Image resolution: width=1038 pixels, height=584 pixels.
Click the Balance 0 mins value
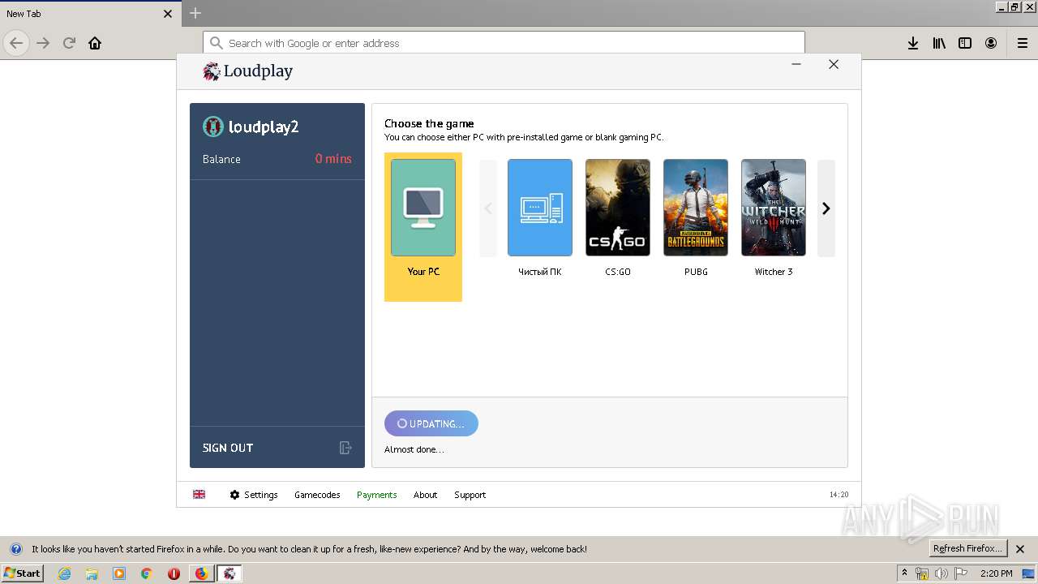pos(333,159)
